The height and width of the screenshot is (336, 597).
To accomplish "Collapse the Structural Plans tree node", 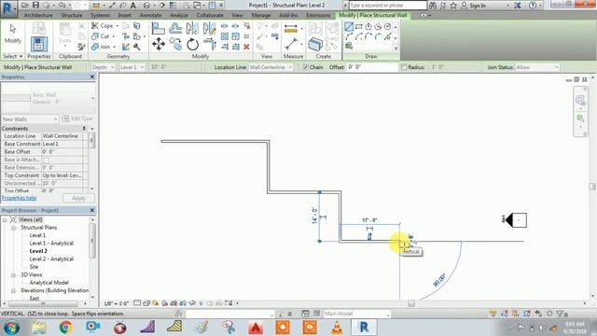I will [x=13, y=228].
